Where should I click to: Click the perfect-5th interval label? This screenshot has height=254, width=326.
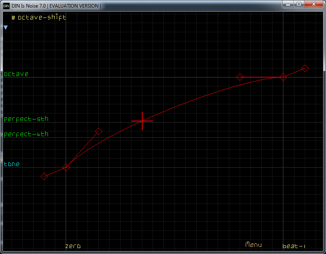[x=26, y=119]
